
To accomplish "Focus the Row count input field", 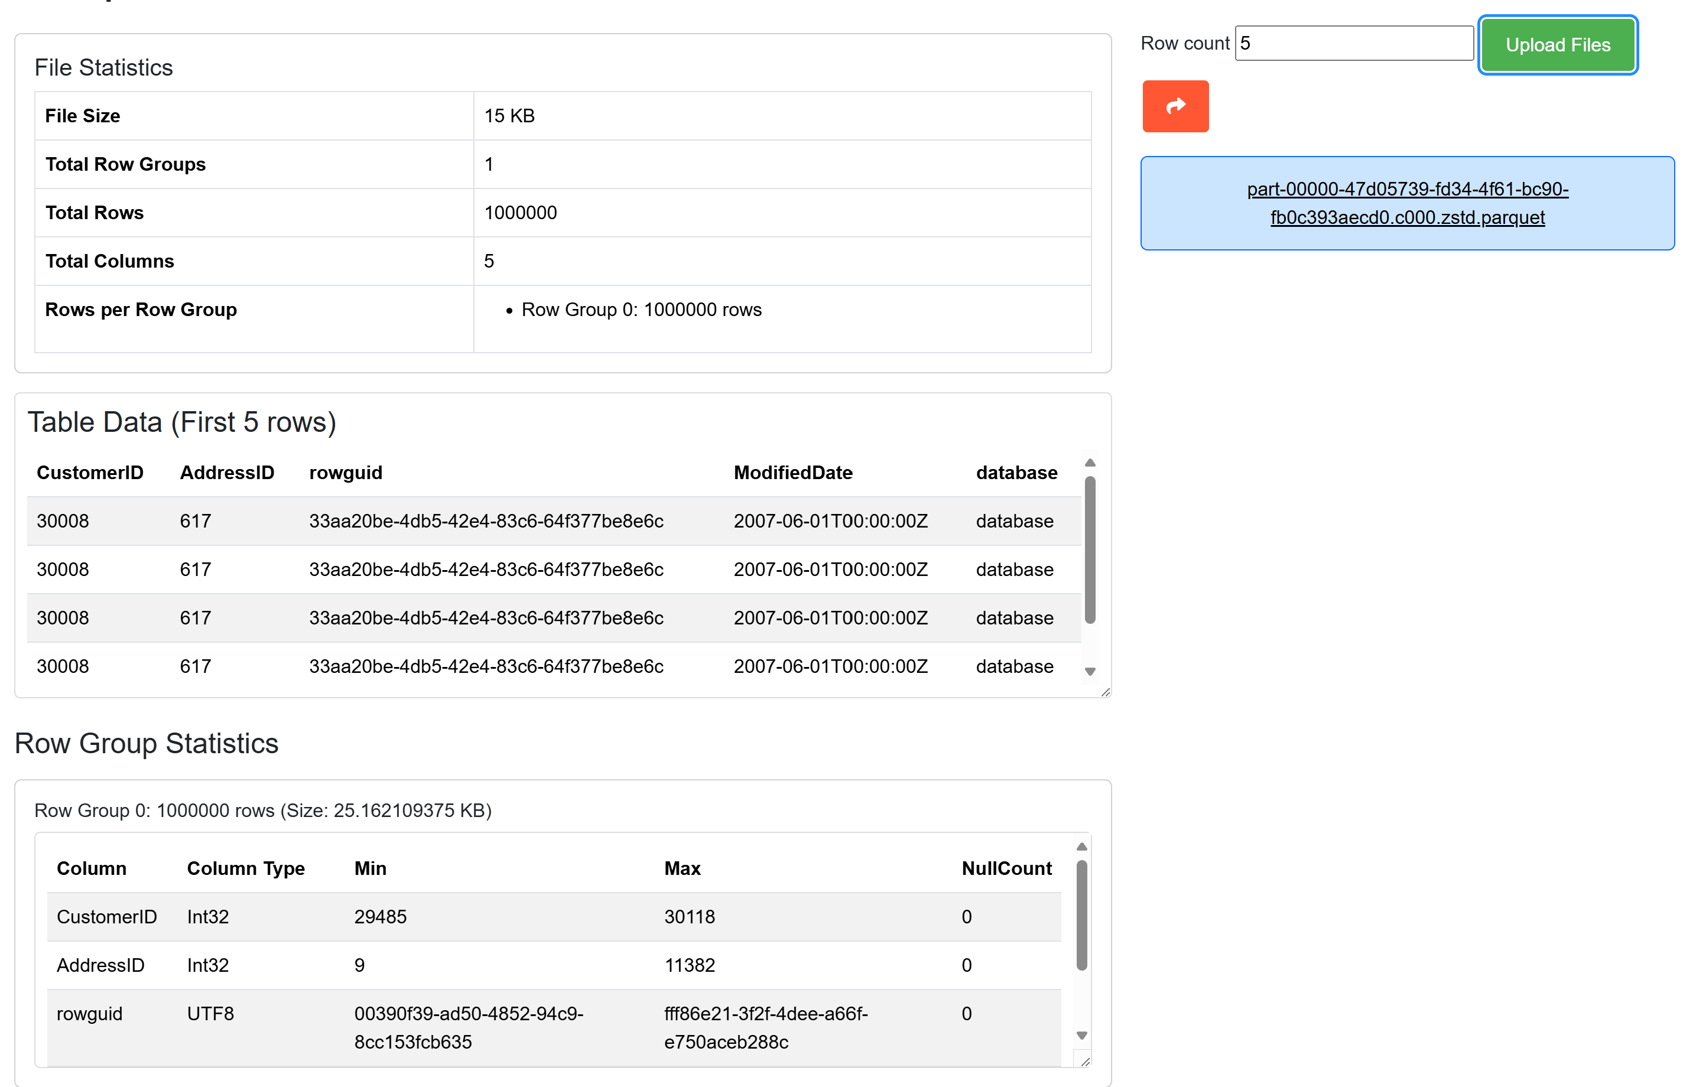I will click(x=1354, y=43).
